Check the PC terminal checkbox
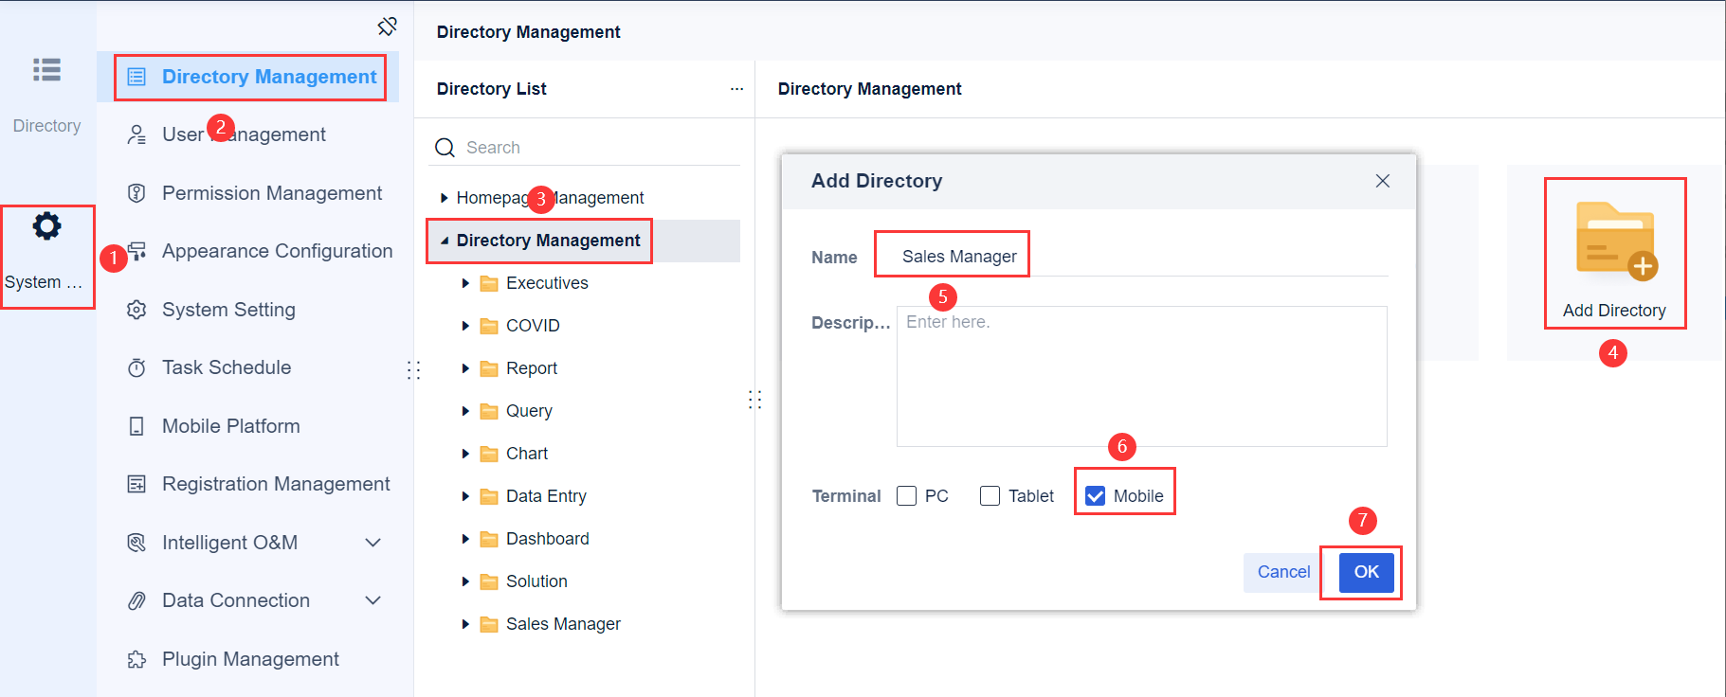Viewport: 1726px width, 697px height. click(907, 496)
